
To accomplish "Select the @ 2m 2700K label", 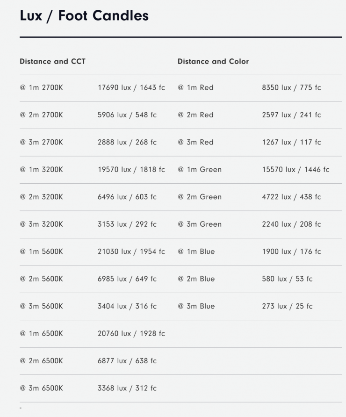I will (x=41, y=115).
